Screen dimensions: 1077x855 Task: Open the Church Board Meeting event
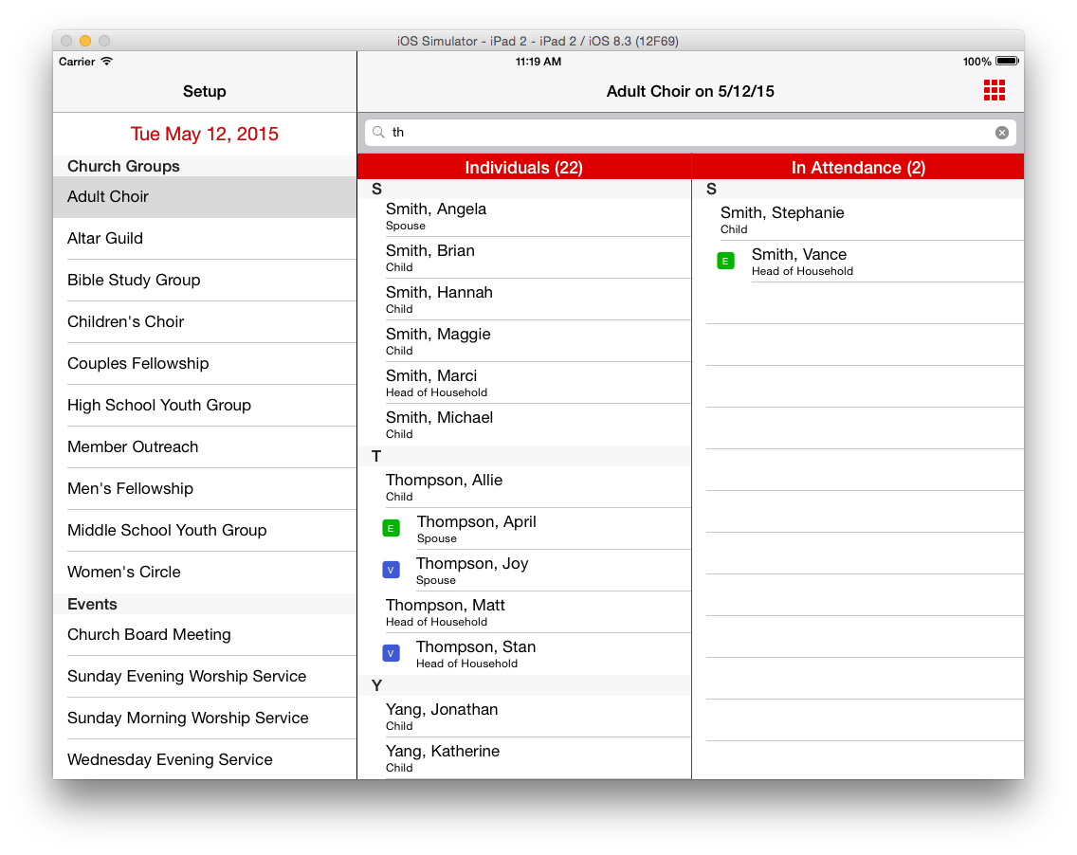[149, 635]
